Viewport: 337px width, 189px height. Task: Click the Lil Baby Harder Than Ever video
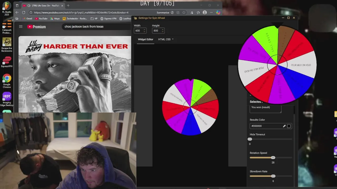click(75, 74)
